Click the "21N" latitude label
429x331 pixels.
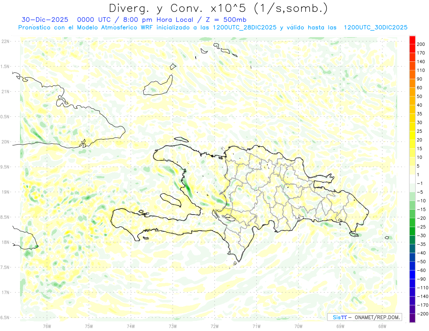(5, 92)
